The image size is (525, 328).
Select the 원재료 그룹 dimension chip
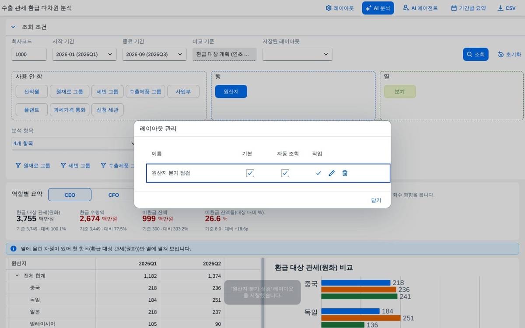pyautogui.click(x=70, y=92)
